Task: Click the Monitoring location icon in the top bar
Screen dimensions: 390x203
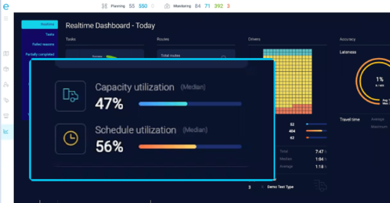Action: (x=167, y=6)
